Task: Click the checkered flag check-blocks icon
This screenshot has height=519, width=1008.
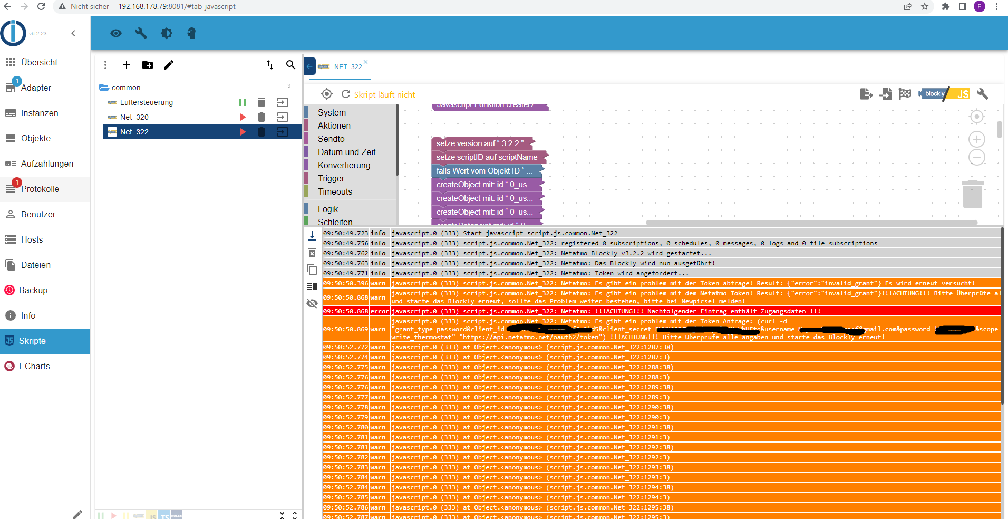Action: point(905,94)
